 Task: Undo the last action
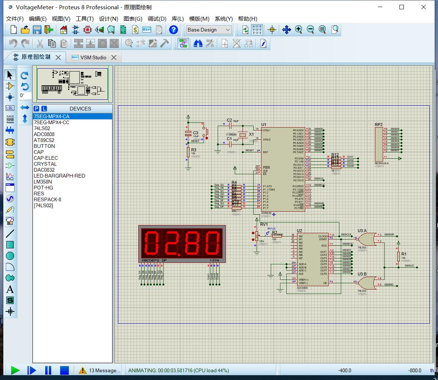[x=13, y=43]
